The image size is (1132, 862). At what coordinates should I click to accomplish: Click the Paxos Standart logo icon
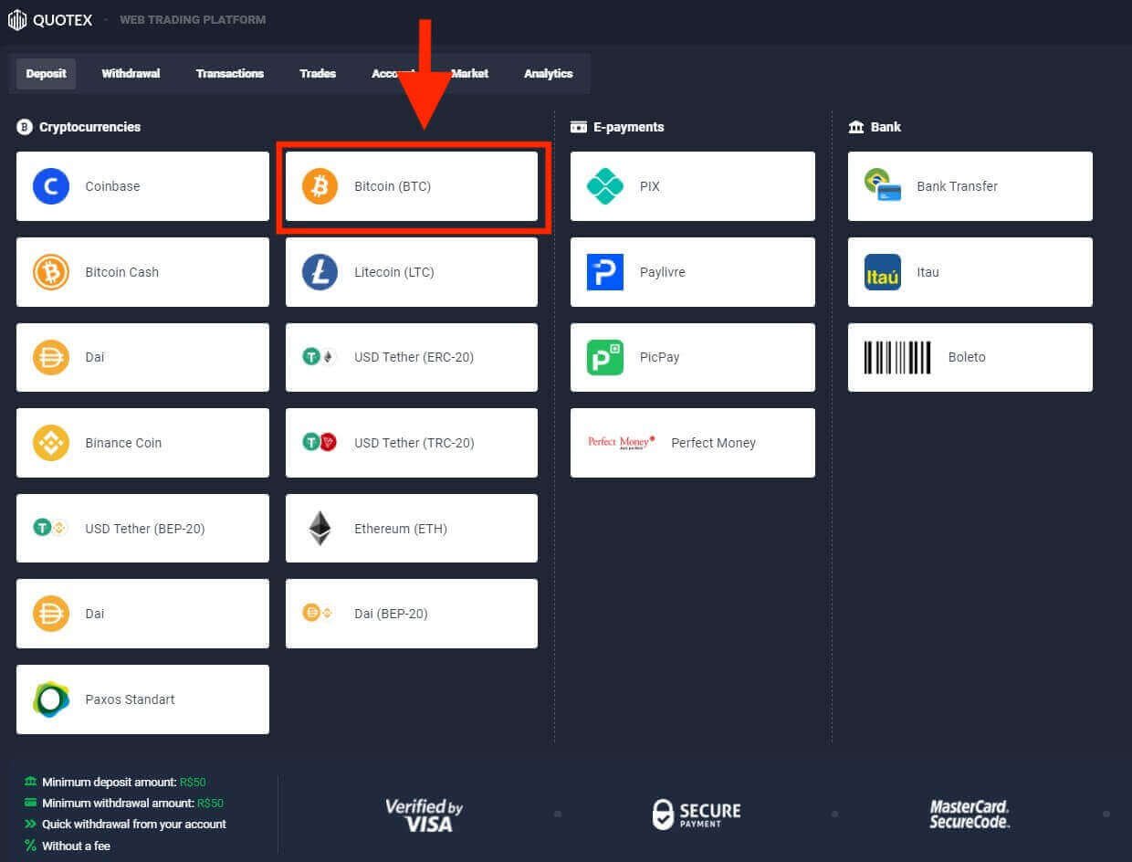(51, 699)
